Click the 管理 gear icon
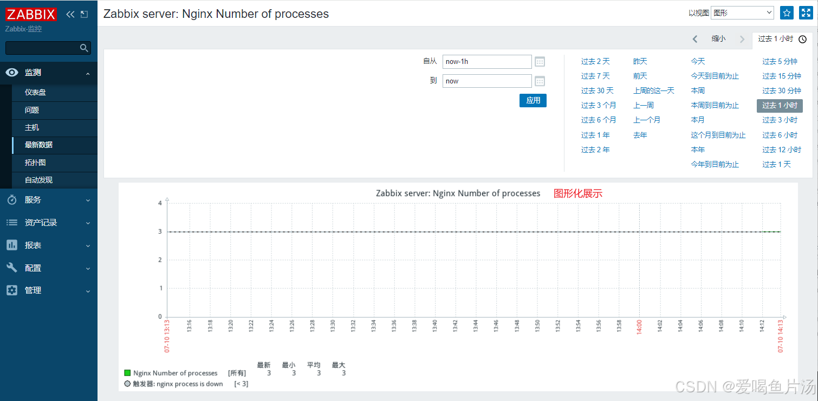This screenshot has height=401, width=818. (12, 290)
